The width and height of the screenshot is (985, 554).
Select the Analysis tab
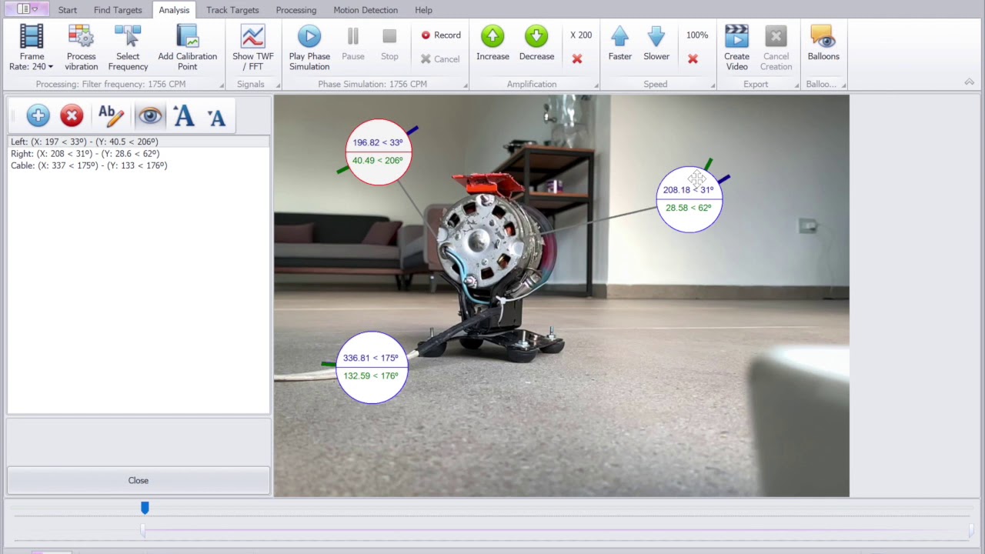(174, 10)
